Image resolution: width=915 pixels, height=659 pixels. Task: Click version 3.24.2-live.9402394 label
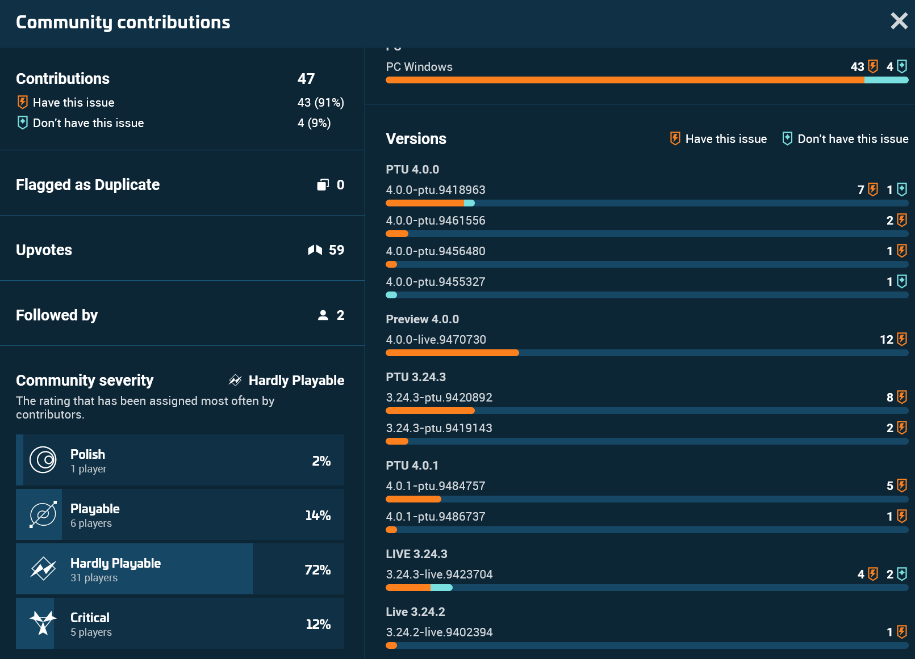coord(439,632)
